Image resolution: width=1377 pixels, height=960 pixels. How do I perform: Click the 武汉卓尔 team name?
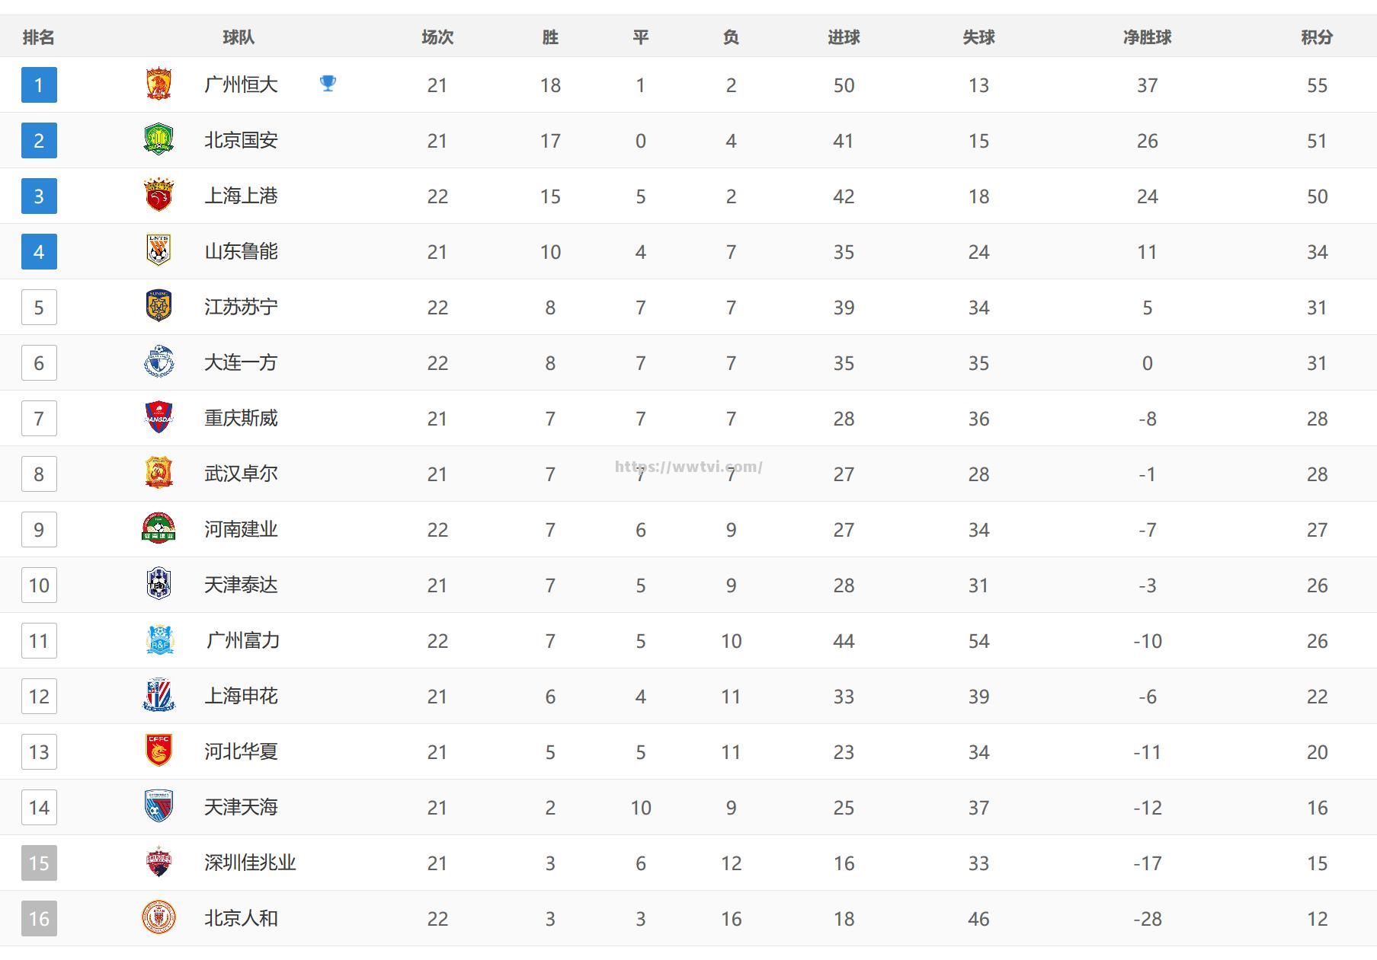241,474
